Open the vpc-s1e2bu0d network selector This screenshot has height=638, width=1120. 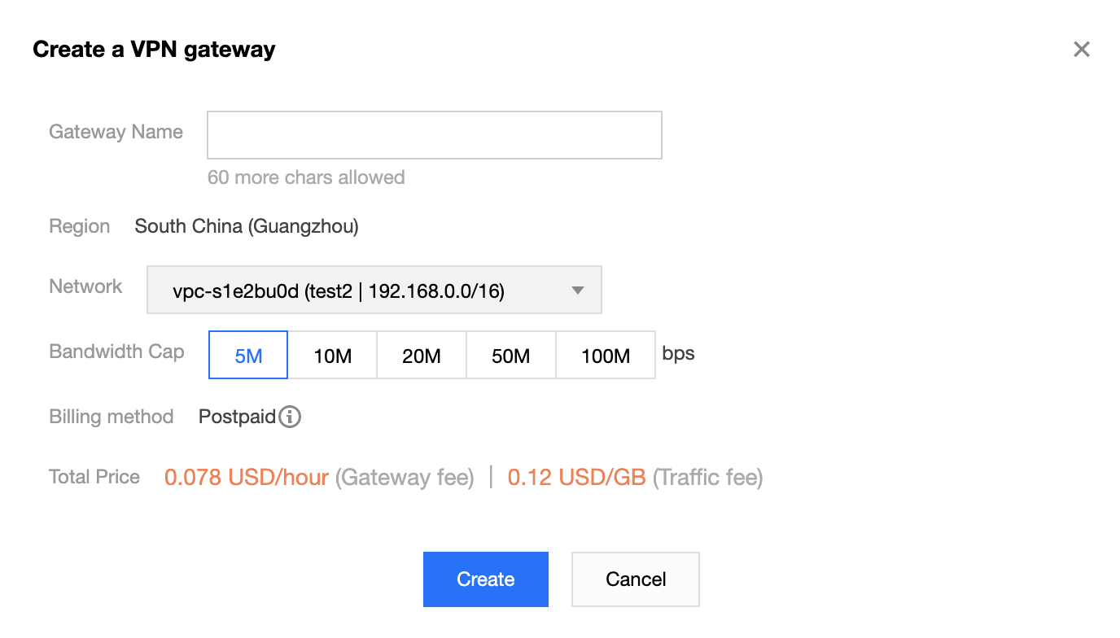pos(374,290)
